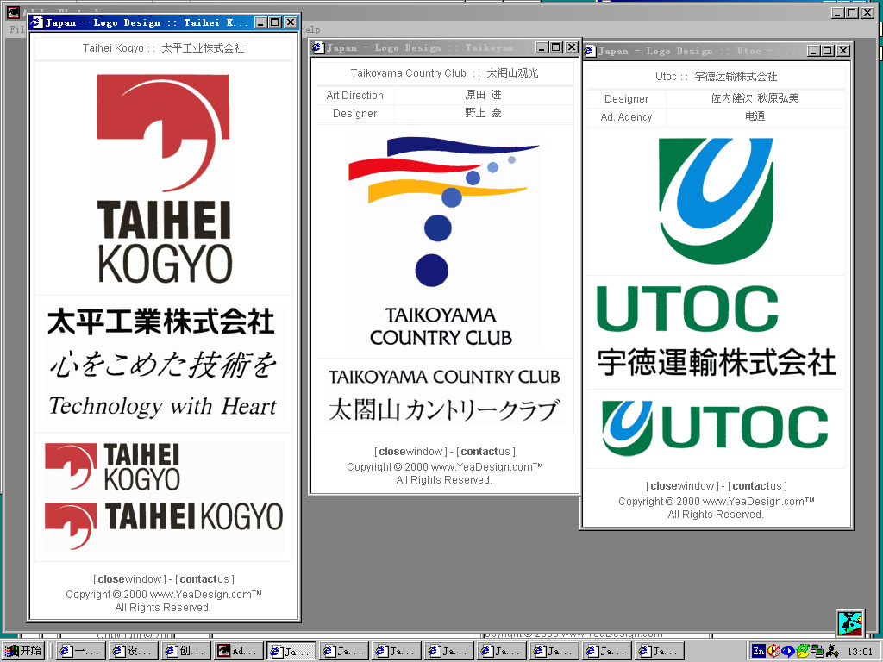Click the green arrows folder tray icon

(x=803, y=651)
